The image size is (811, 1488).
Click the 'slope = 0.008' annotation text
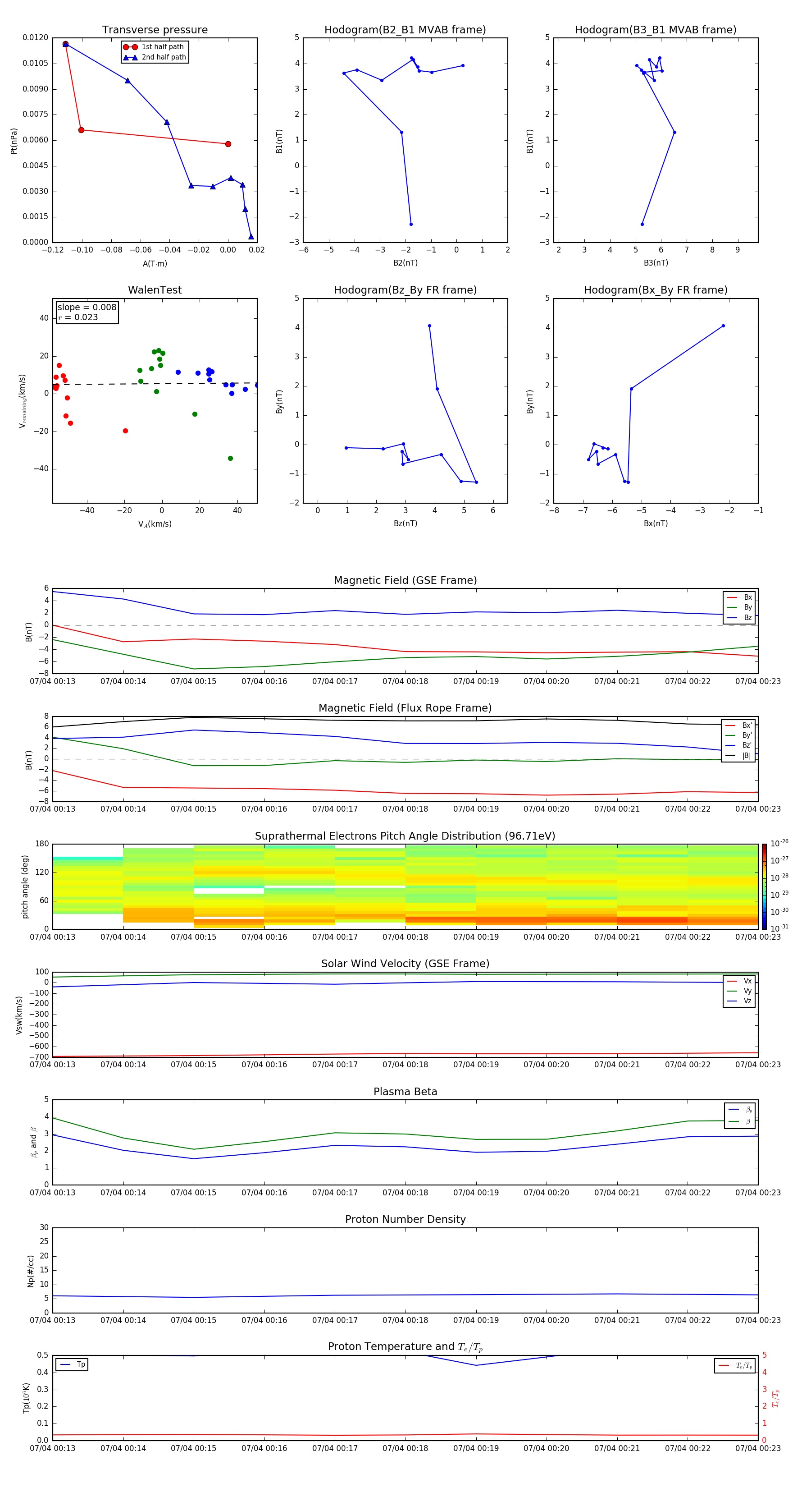pyautogui.click(x=87, y=308)
